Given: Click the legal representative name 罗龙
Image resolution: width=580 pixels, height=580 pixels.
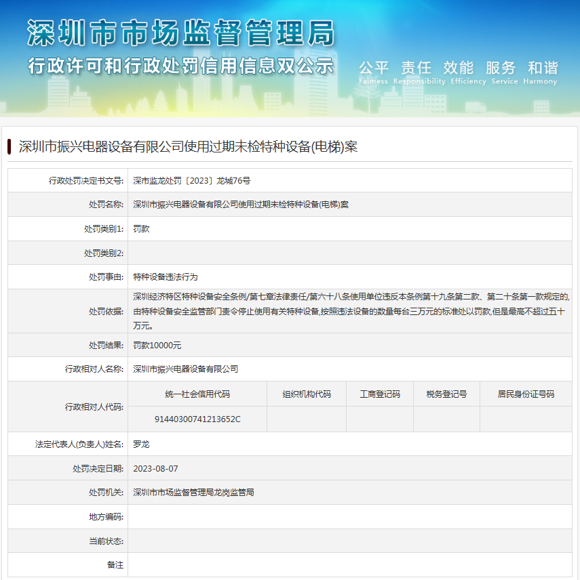Looking at the screenshot, I should coord(141,444).
